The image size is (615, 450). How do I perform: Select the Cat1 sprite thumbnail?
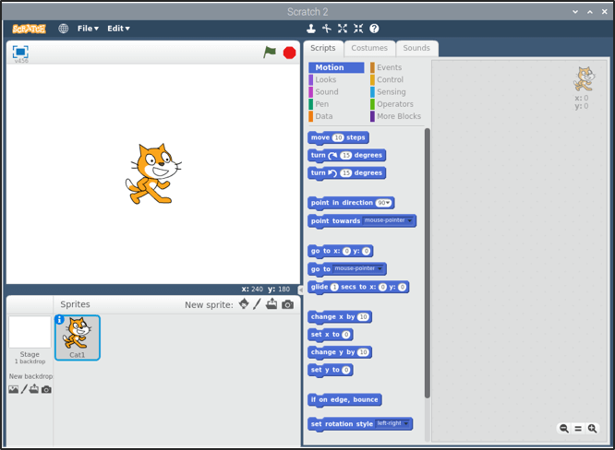(78, 337)
